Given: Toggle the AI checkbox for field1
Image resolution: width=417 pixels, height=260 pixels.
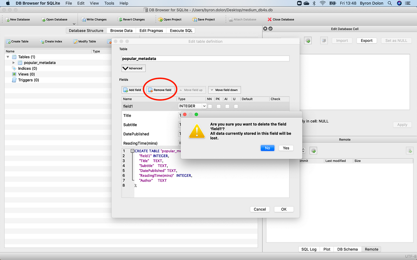Looking at the screenshot, I should tap(227, 106).
